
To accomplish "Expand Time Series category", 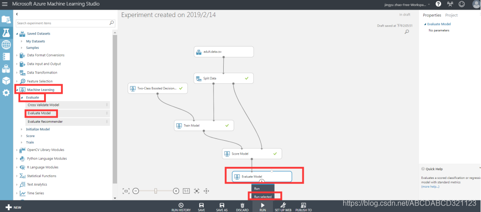I will (x=17, y=193).
